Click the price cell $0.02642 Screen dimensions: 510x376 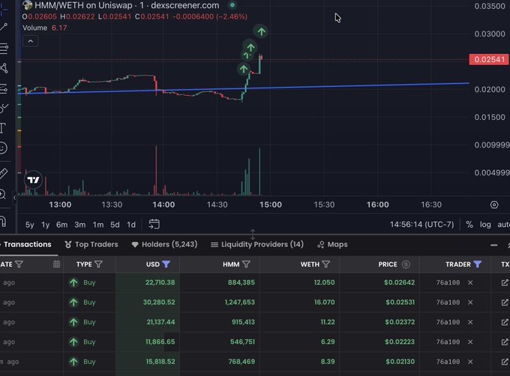[399, 282]
